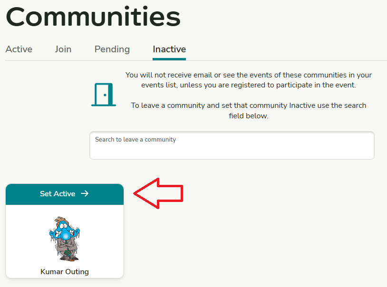
Task: Click the right arrow icon on Set Active
Action: tap(85, 193)
